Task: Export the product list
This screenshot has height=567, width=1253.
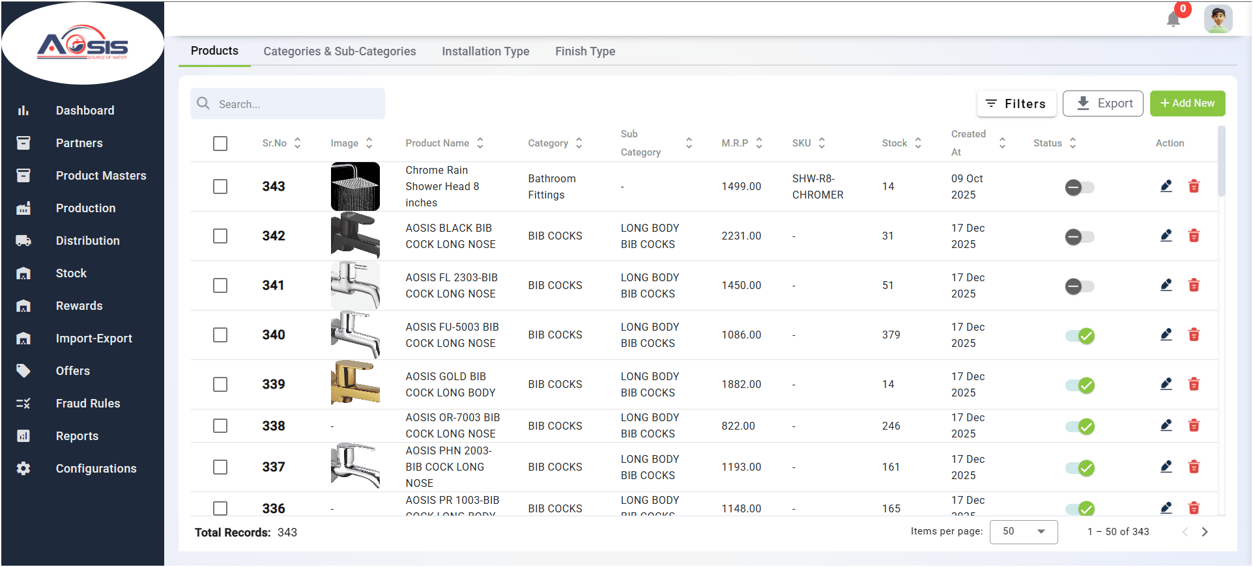Action: pos(1103,104)
